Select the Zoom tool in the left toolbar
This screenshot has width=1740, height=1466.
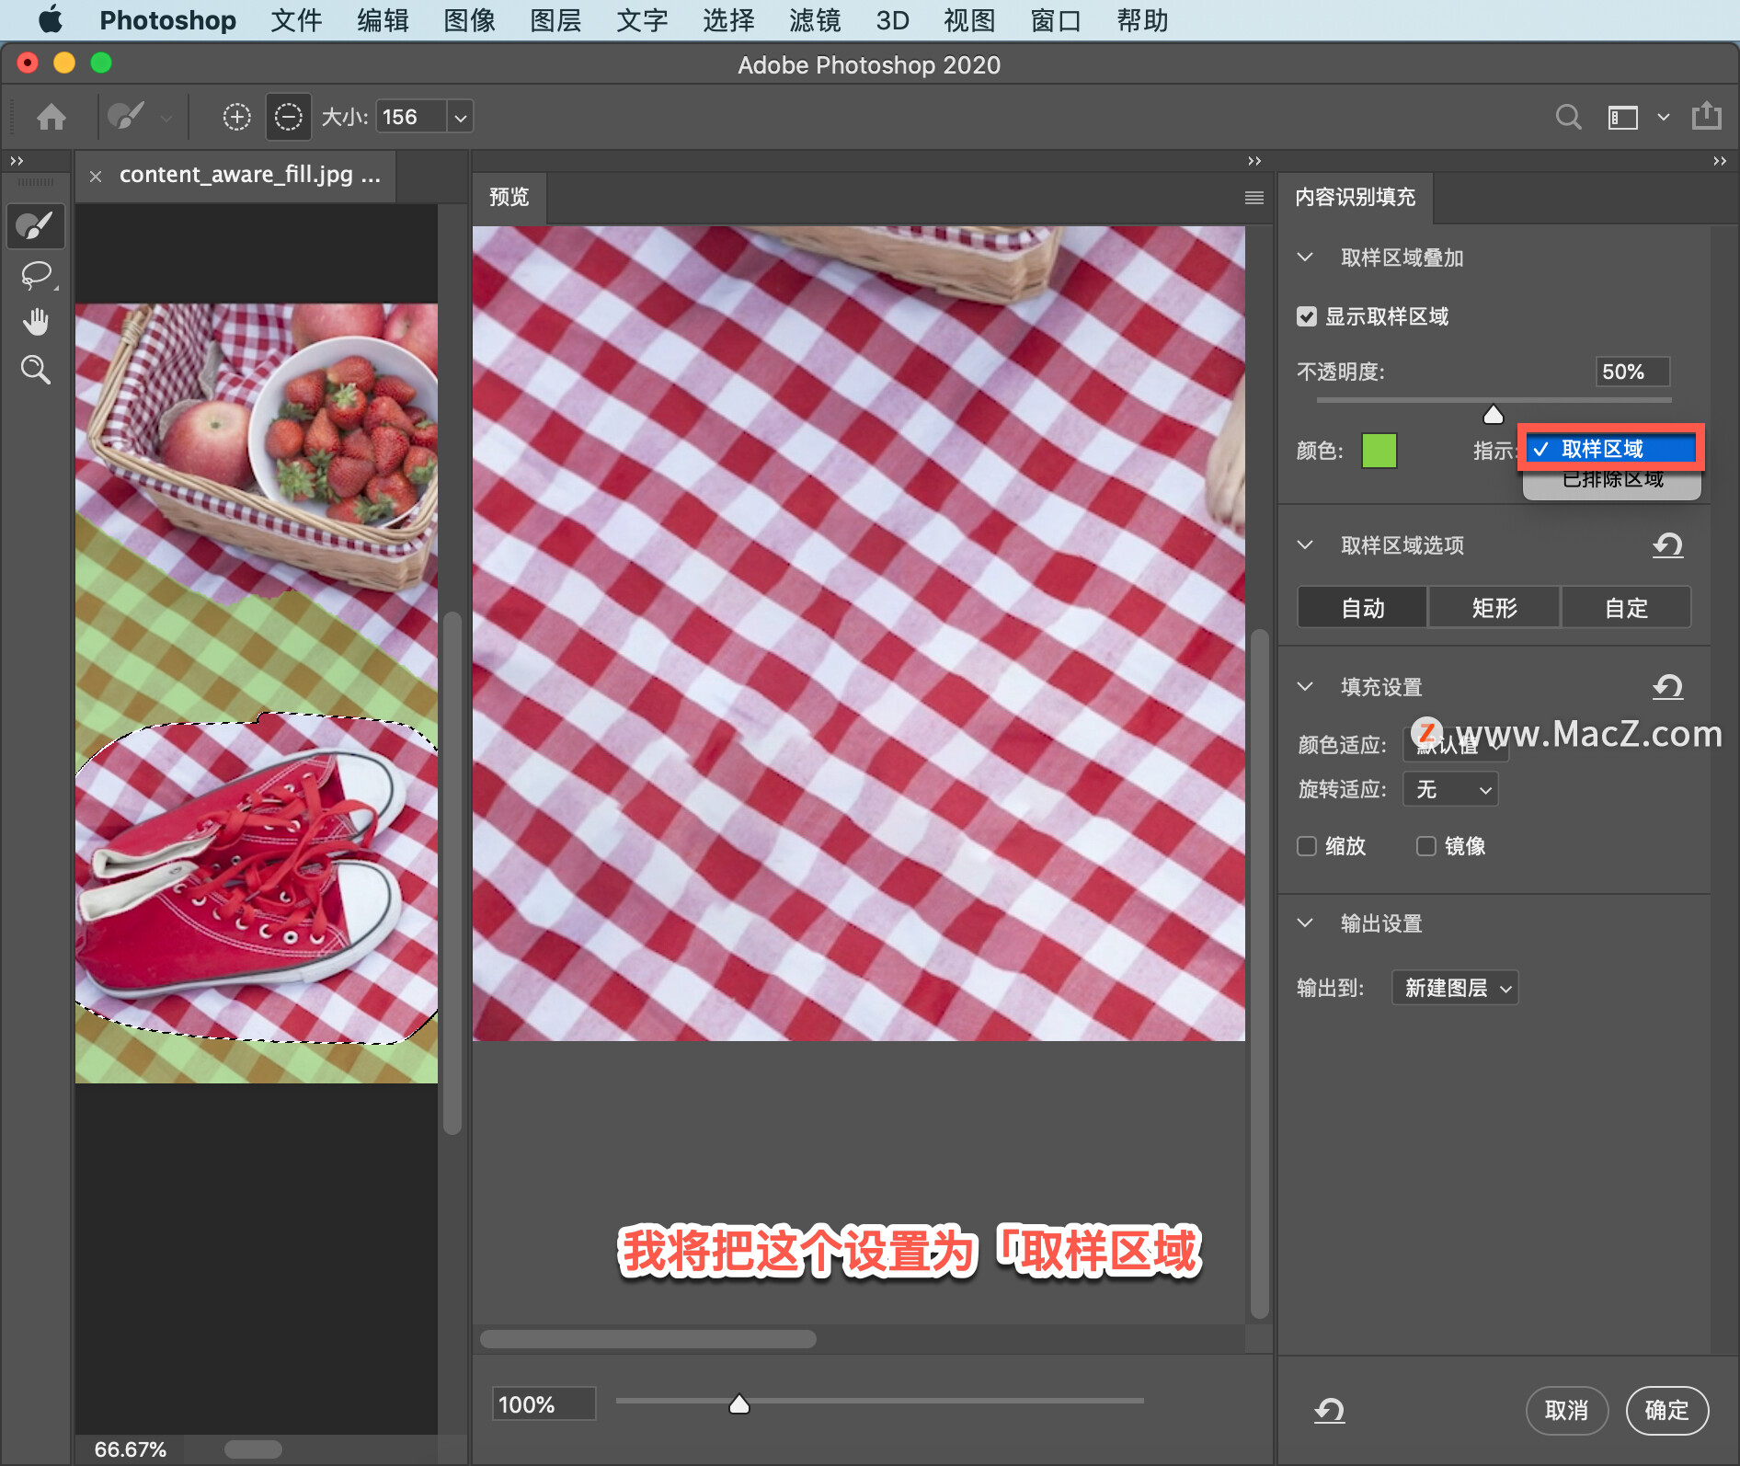pos(36,370)
